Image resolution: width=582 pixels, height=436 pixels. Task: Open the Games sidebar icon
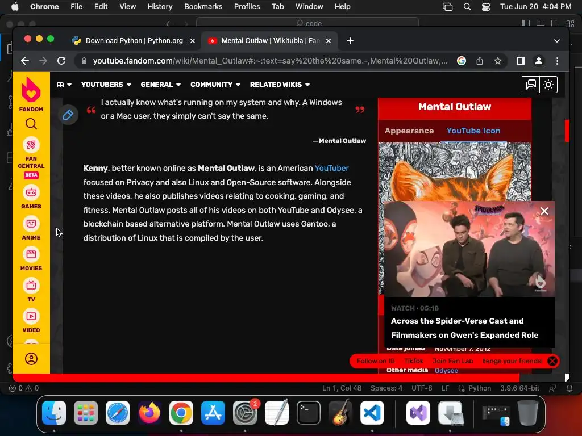(31, 192)
